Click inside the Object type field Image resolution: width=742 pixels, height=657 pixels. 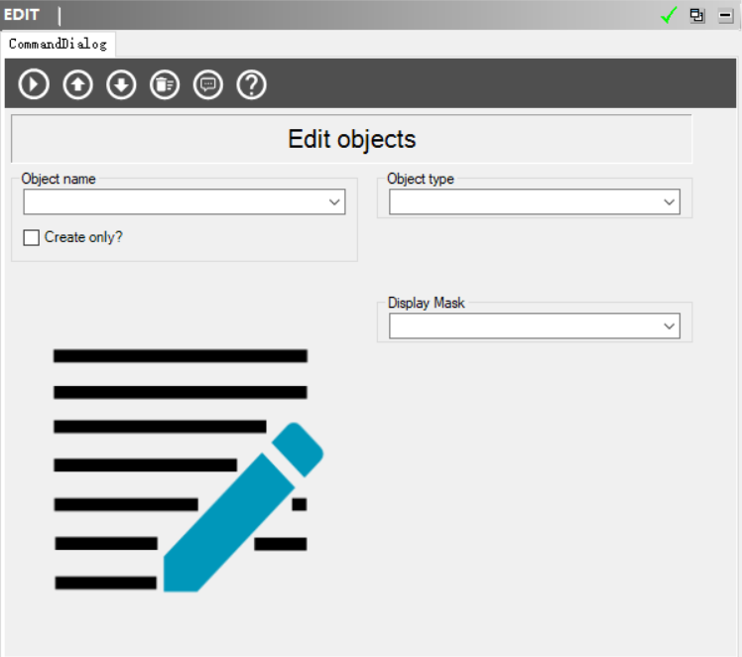[x=524, y=202]
